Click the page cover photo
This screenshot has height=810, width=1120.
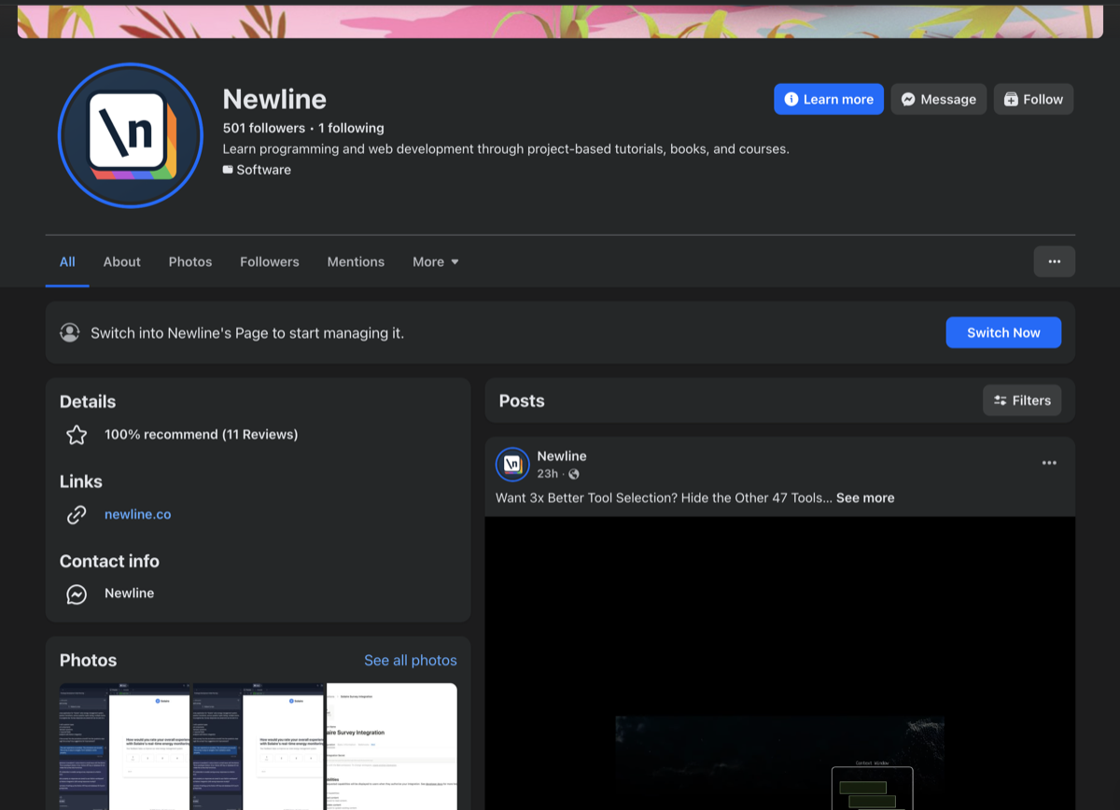[x=560, y=21]
